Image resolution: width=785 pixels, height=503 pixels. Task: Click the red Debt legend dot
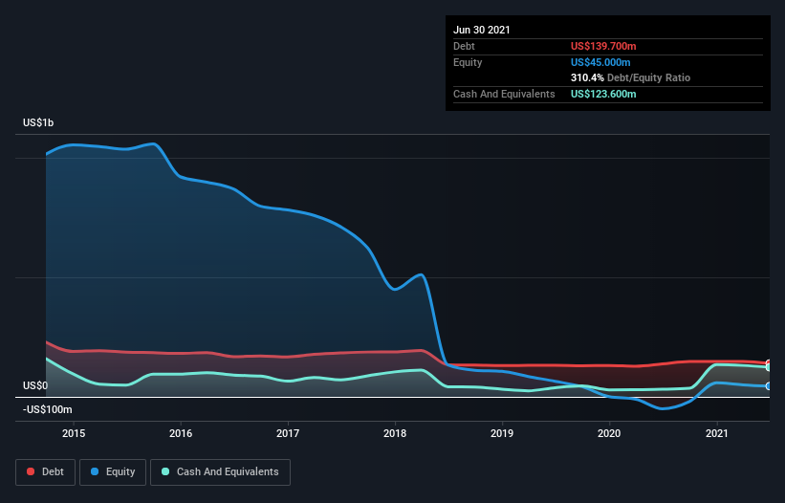coord(31,471)
